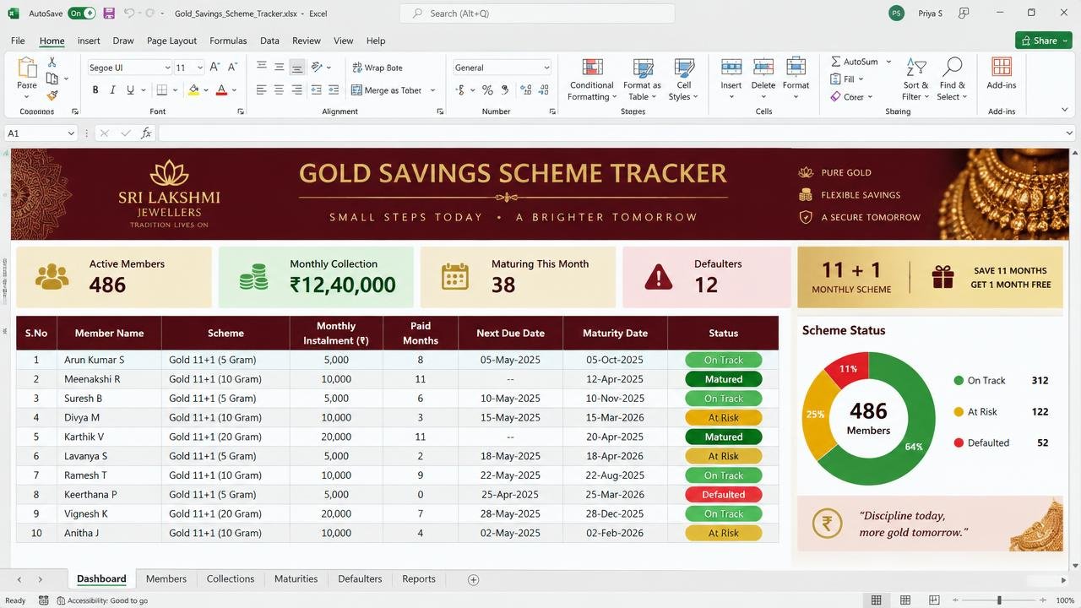Turn off the AutoSave toggle
Screen dimensions: 1081x608
coord(82,14)
